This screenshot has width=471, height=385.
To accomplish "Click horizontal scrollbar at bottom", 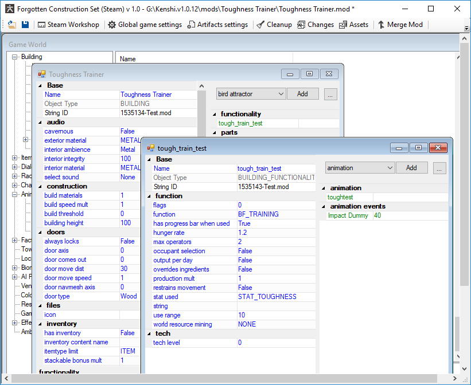I will point(224,378).
